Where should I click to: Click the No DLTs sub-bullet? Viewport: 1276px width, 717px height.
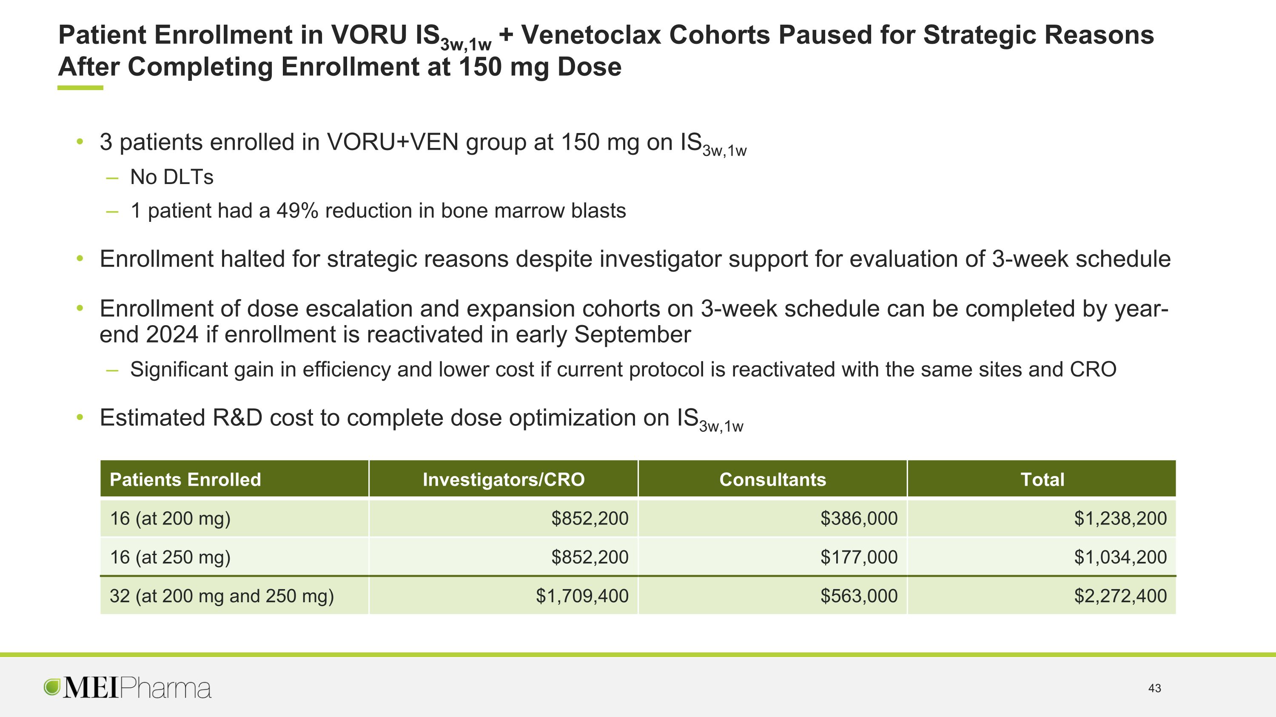click(x=171, y=177)
